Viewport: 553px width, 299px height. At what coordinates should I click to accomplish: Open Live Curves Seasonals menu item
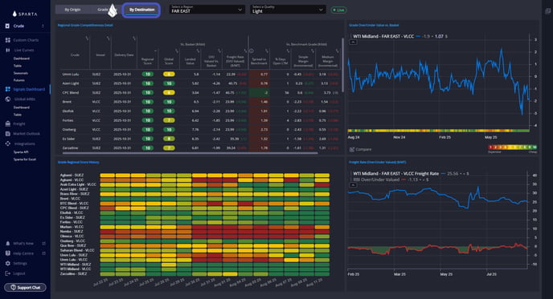coord(20,73)
